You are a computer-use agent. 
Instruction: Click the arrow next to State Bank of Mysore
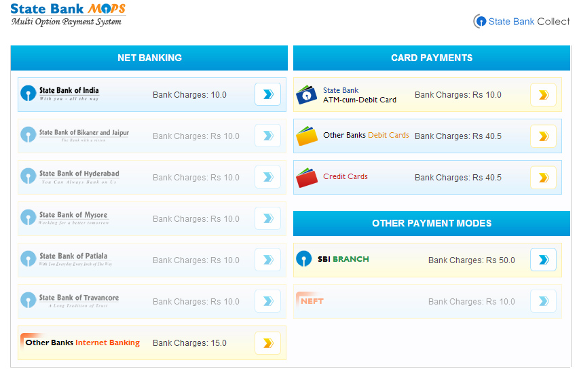click(267, 219)
